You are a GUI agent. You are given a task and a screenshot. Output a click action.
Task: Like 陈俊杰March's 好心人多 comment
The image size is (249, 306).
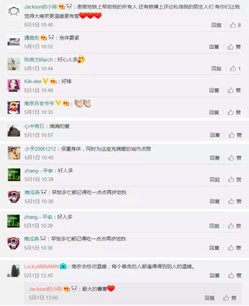click(235, 69)
